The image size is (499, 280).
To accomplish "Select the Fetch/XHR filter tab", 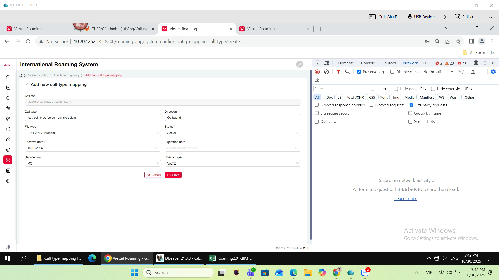I will tap(355, 97).
